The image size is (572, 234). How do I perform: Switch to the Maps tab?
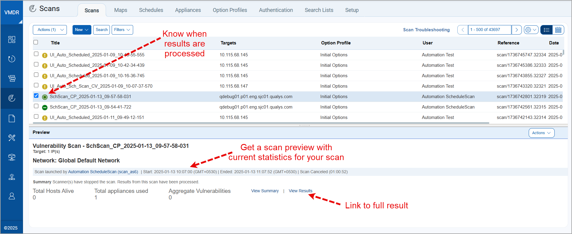(121, 10)
